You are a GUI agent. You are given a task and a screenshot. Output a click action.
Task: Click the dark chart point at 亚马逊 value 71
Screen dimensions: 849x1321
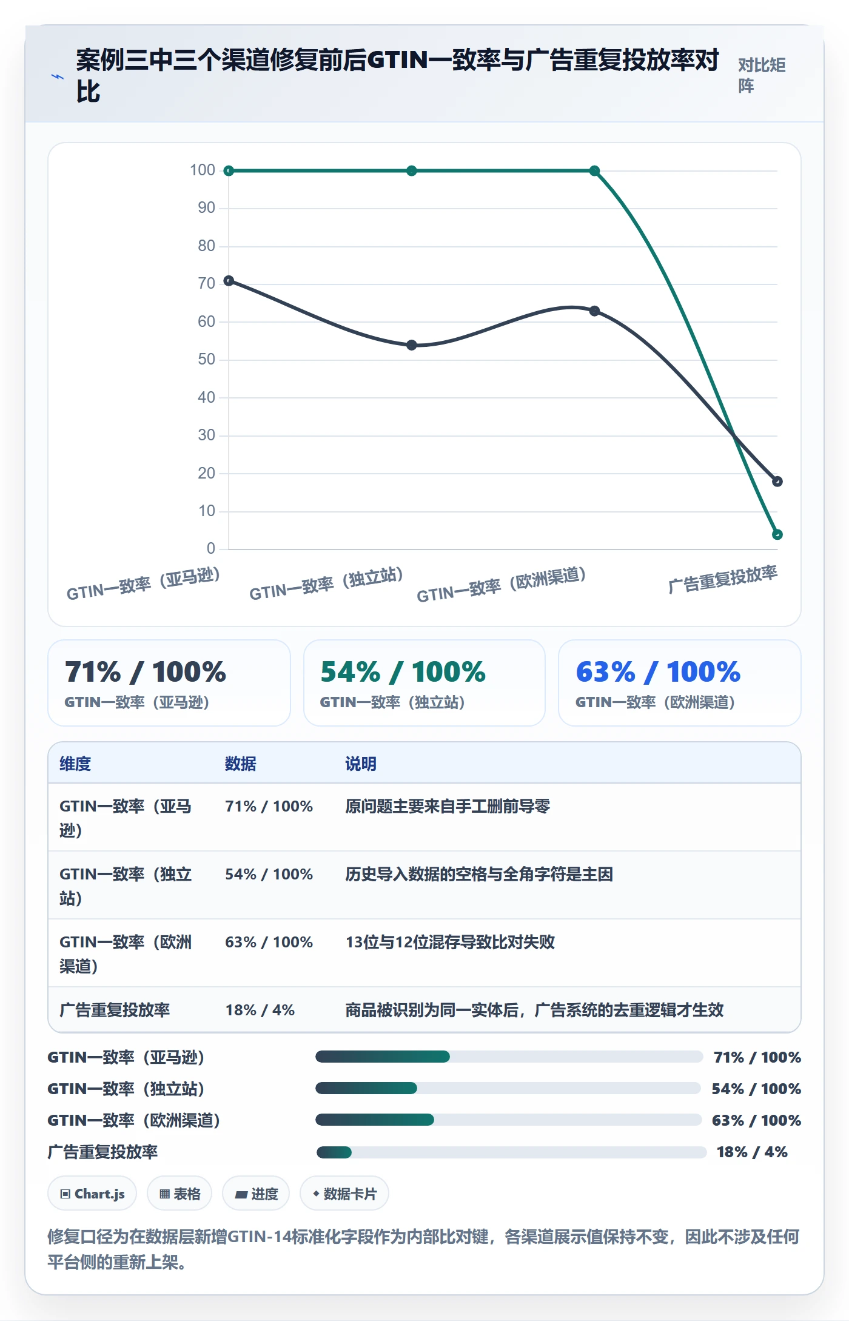click(x=229, y=281)
